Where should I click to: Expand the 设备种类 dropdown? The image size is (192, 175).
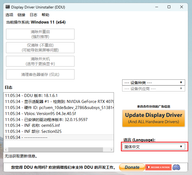click(154, 82)
